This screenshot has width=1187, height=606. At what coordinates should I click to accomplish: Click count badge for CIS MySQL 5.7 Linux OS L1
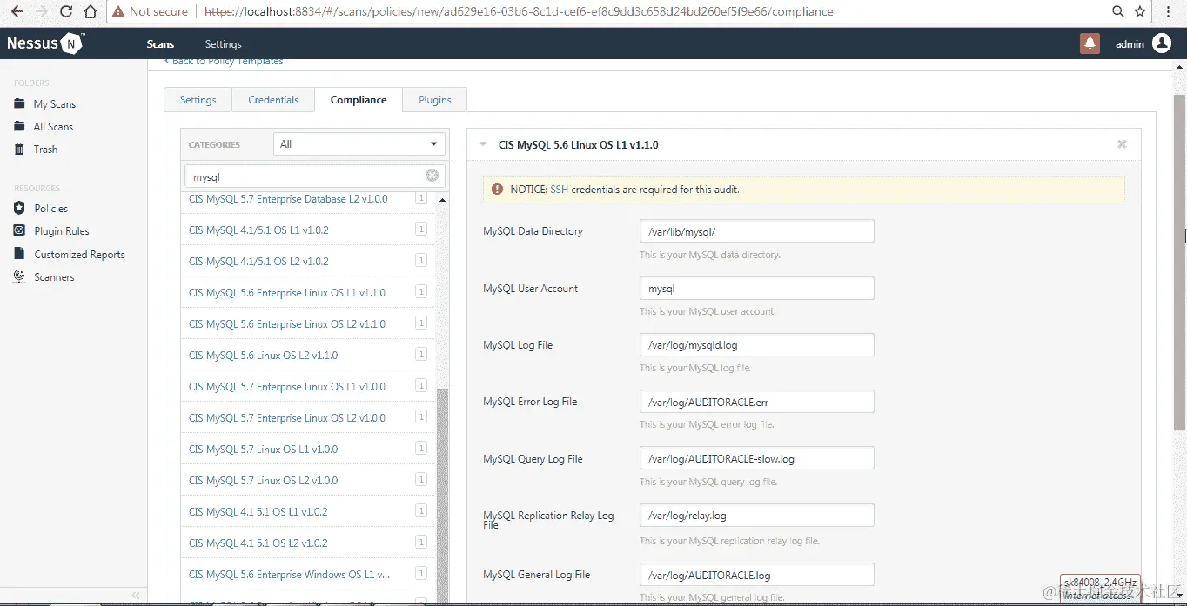[420, 449]
